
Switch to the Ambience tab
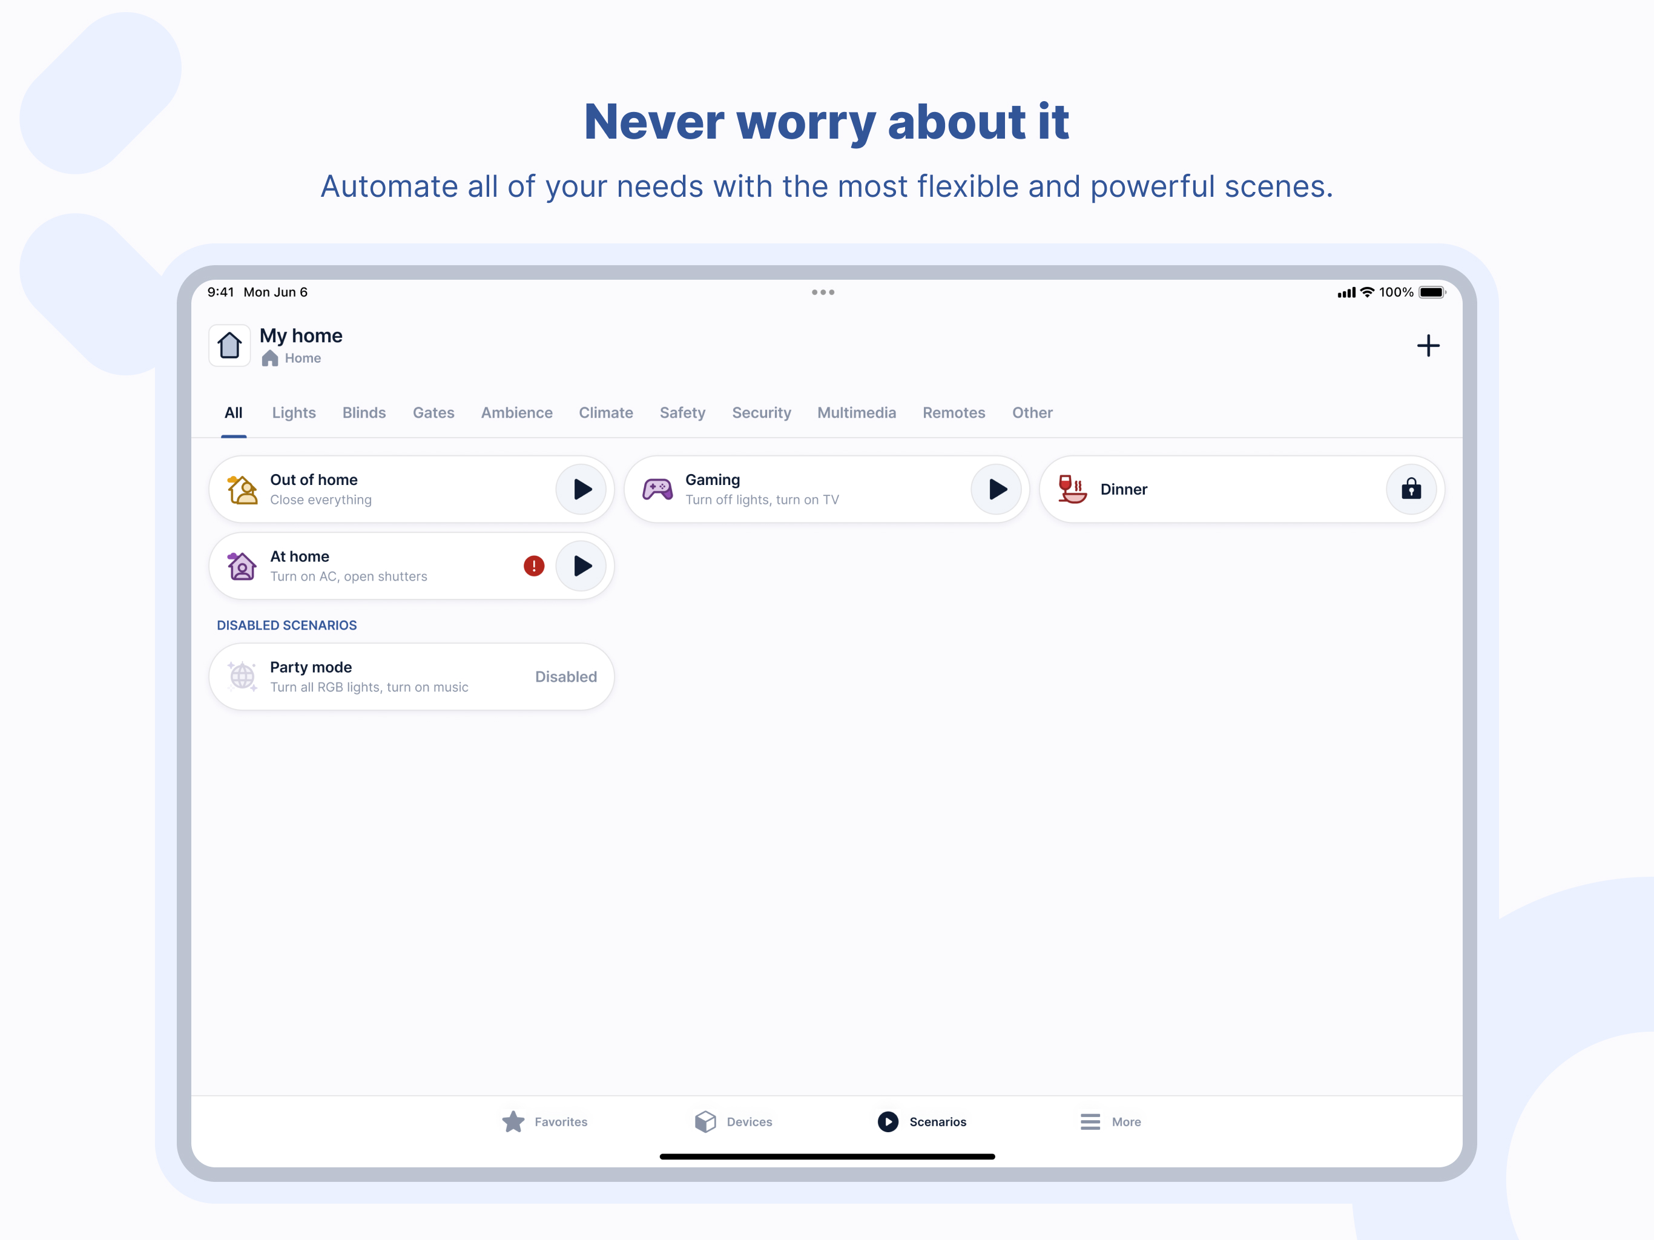point(516,413)
